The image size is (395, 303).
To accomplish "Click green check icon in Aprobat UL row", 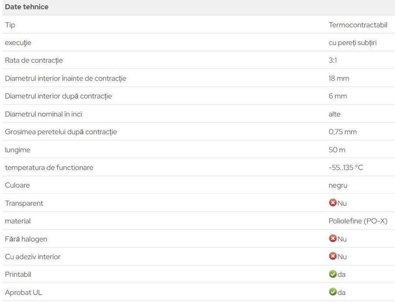I will (332, 292).
